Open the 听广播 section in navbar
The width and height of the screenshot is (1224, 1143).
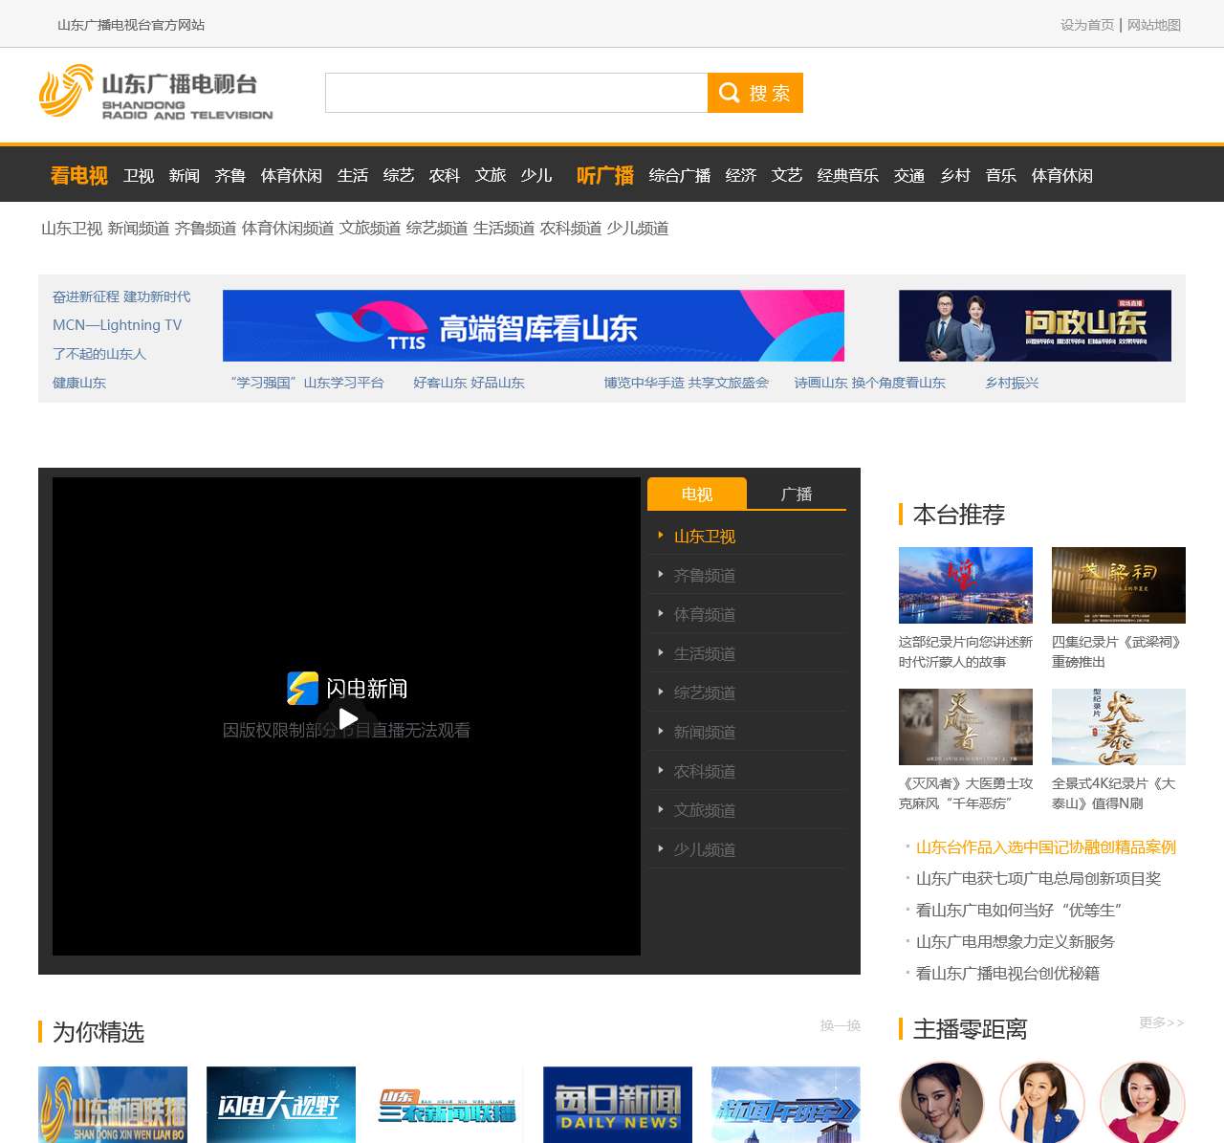tap(604, 175)
